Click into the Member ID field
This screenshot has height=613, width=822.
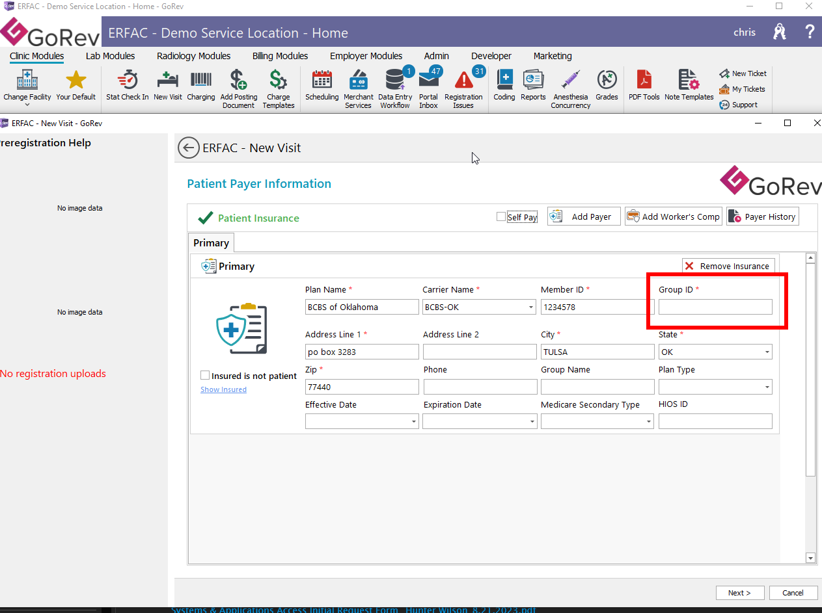click(597, 307)
